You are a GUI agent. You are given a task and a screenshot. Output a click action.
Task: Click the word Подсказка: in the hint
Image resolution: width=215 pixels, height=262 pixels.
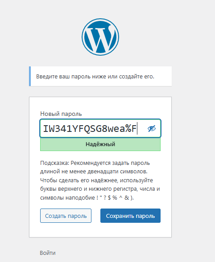point(54,163)
